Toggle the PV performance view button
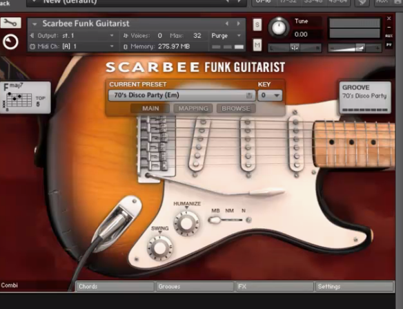The image size is (403, 309). click(x=389, y=45)
